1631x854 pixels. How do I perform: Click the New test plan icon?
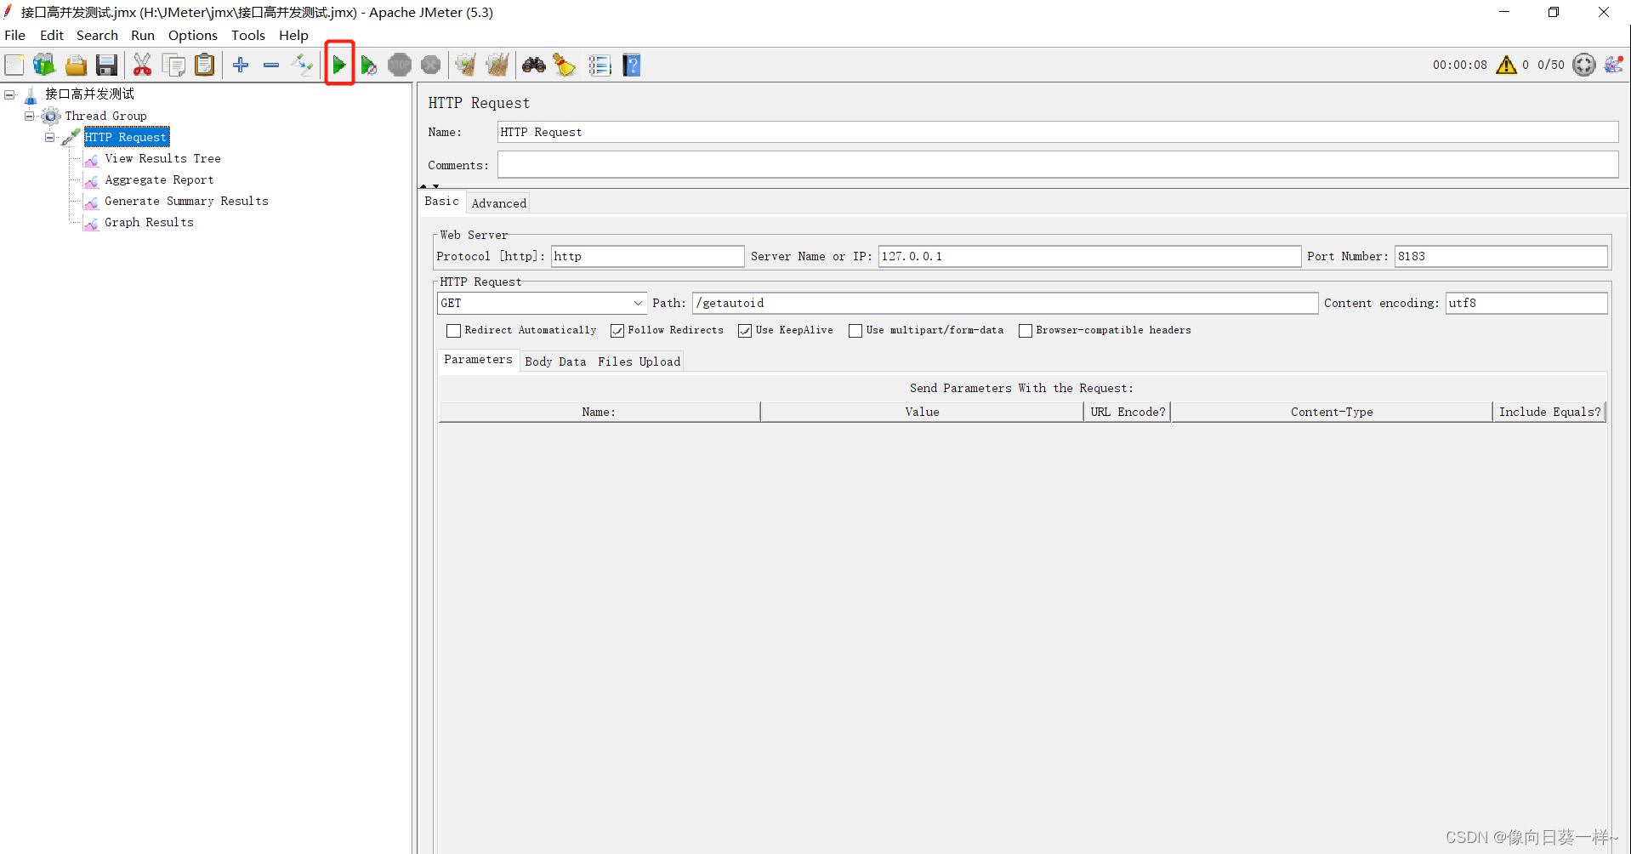click(14, 65)
